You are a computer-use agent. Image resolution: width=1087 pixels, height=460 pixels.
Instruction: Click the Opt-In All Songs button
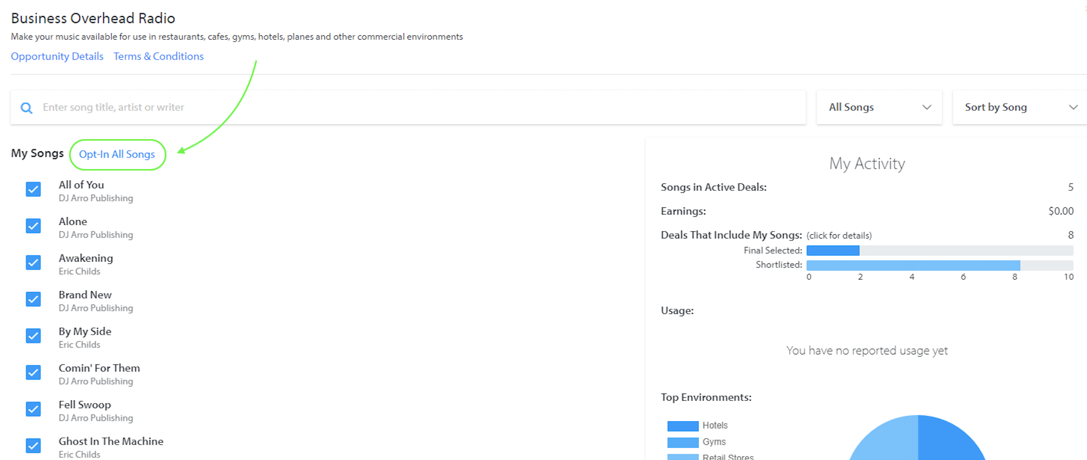click(117, 155)
